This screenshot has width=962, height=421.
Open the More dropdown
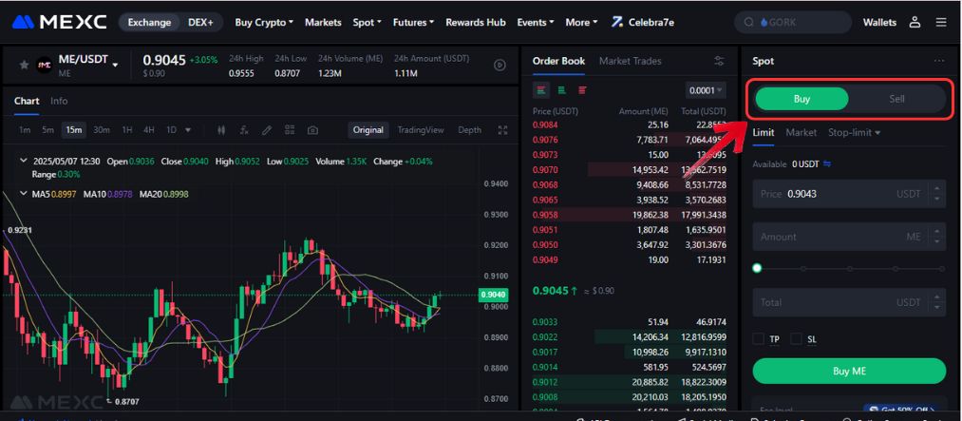[581, 22]
